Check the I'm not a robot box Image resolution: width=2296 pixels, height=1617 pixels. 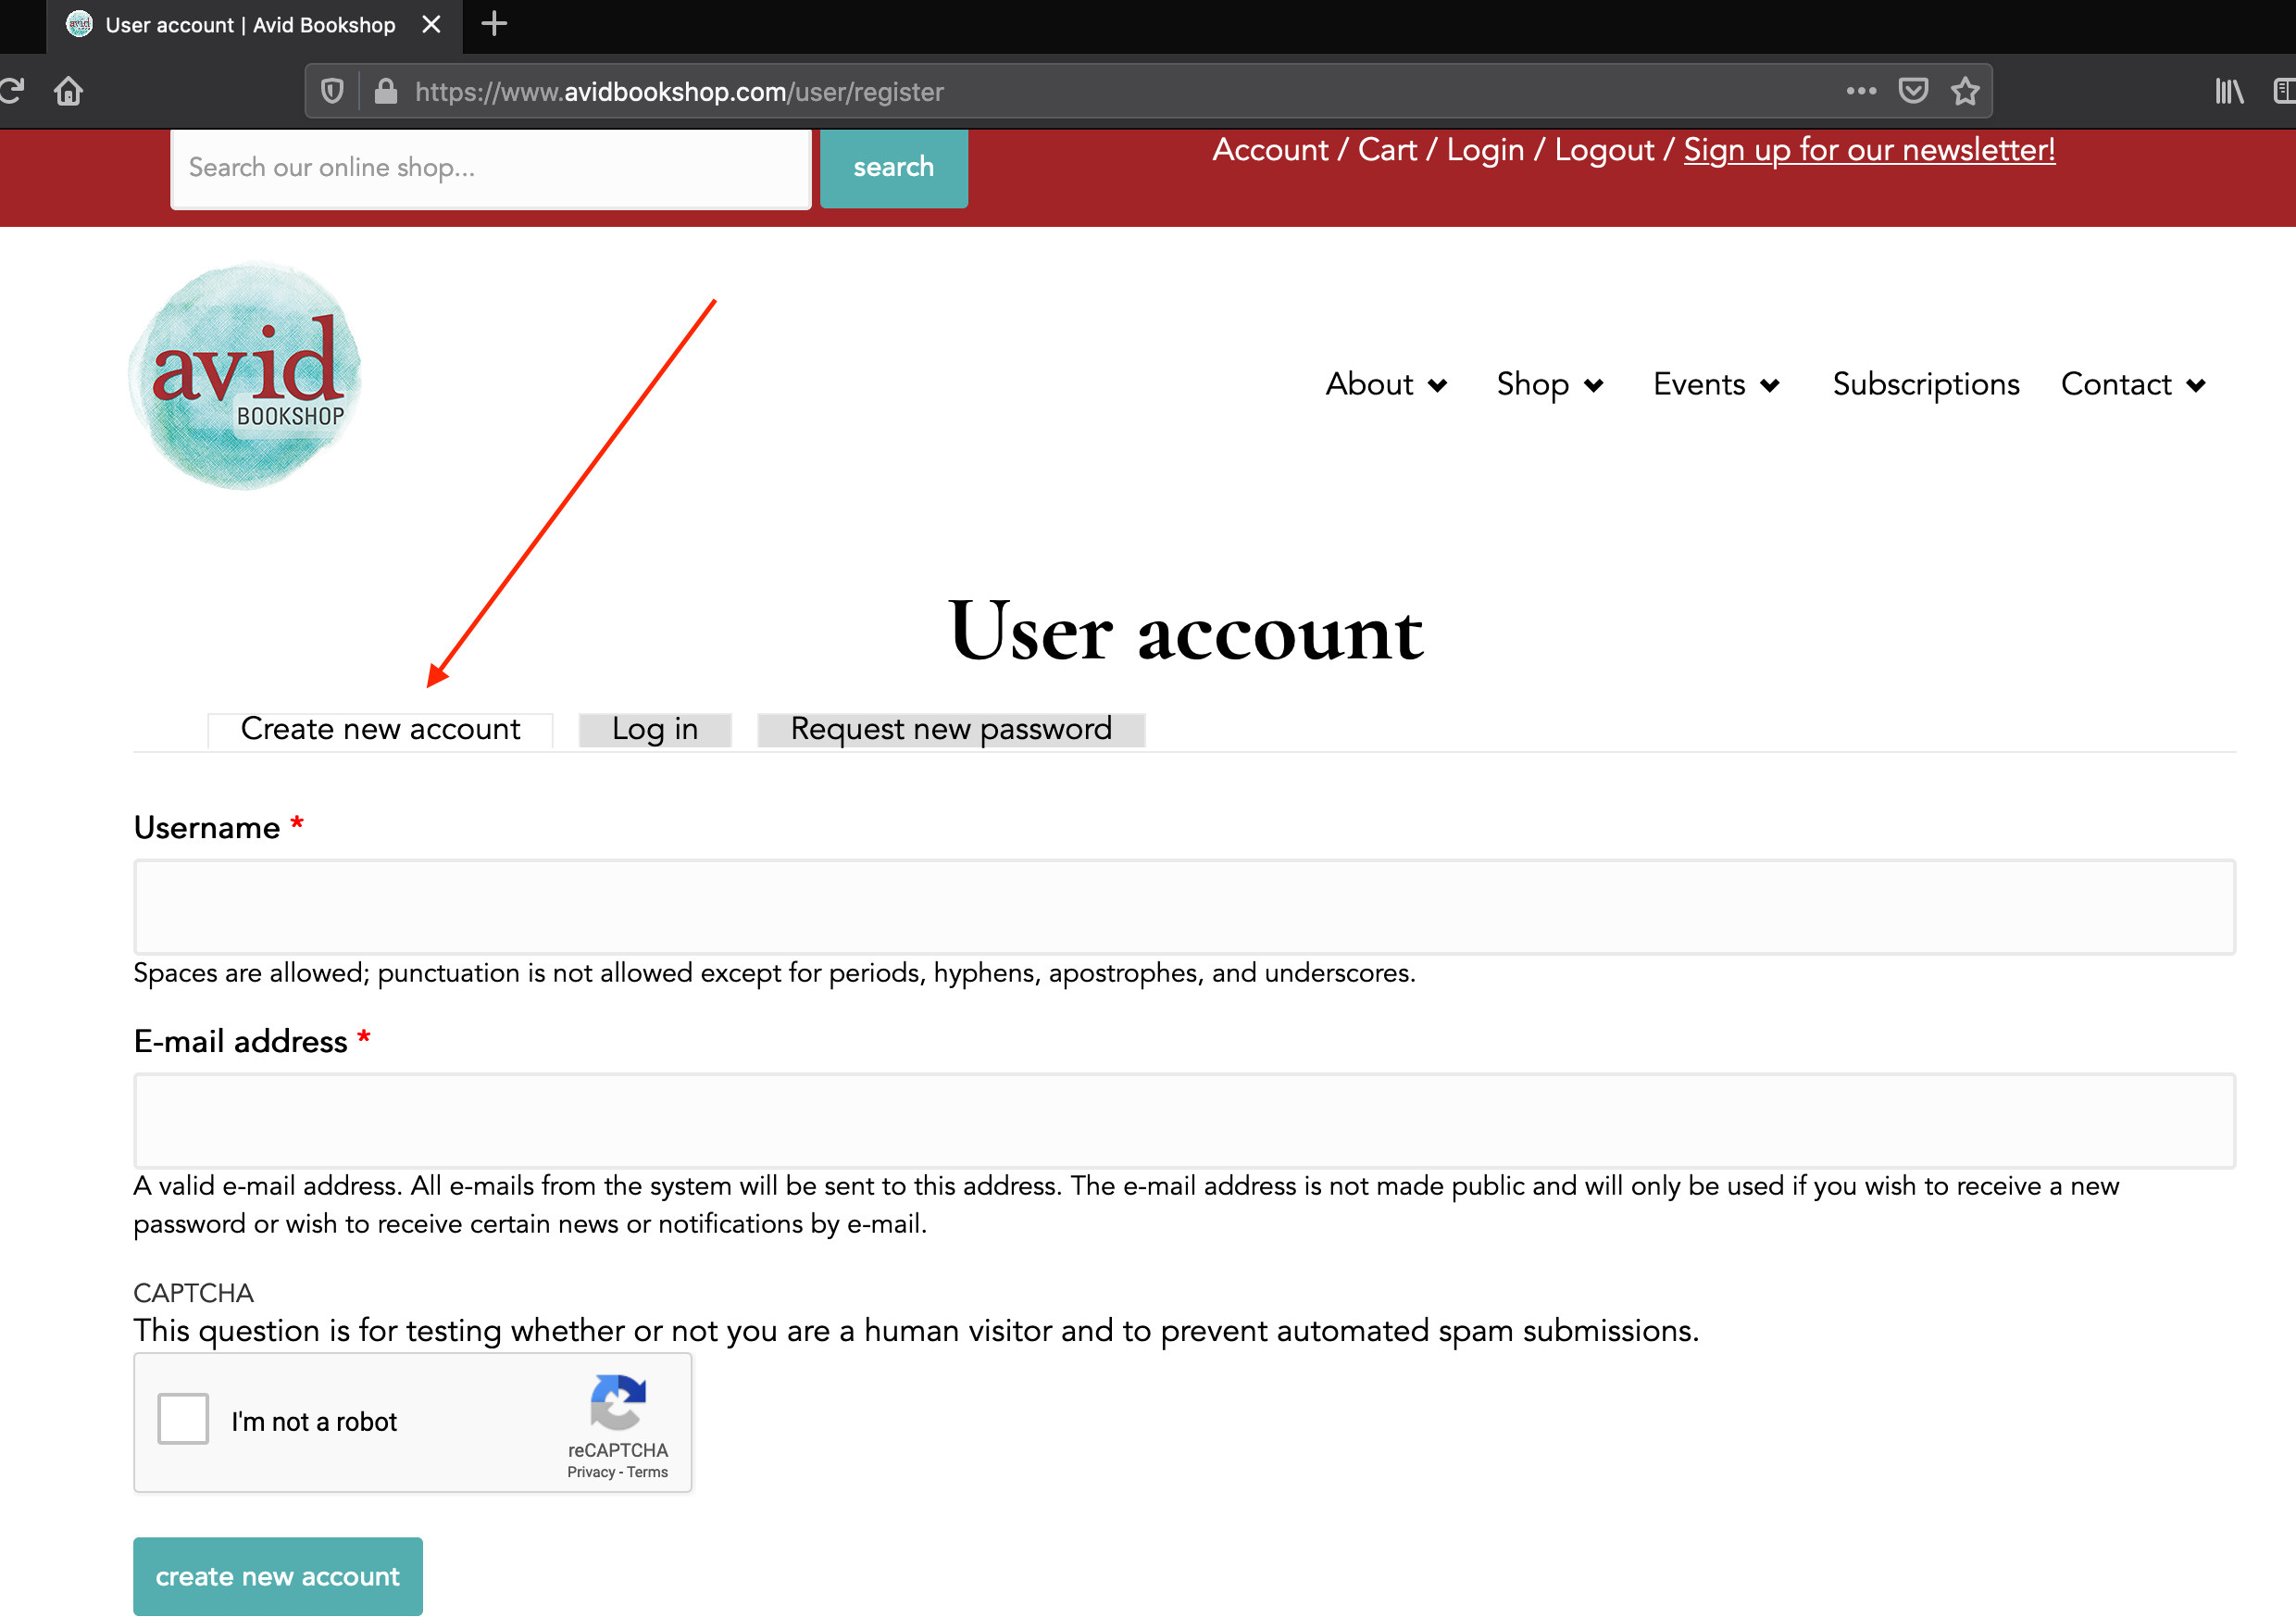click(183, 1417)
